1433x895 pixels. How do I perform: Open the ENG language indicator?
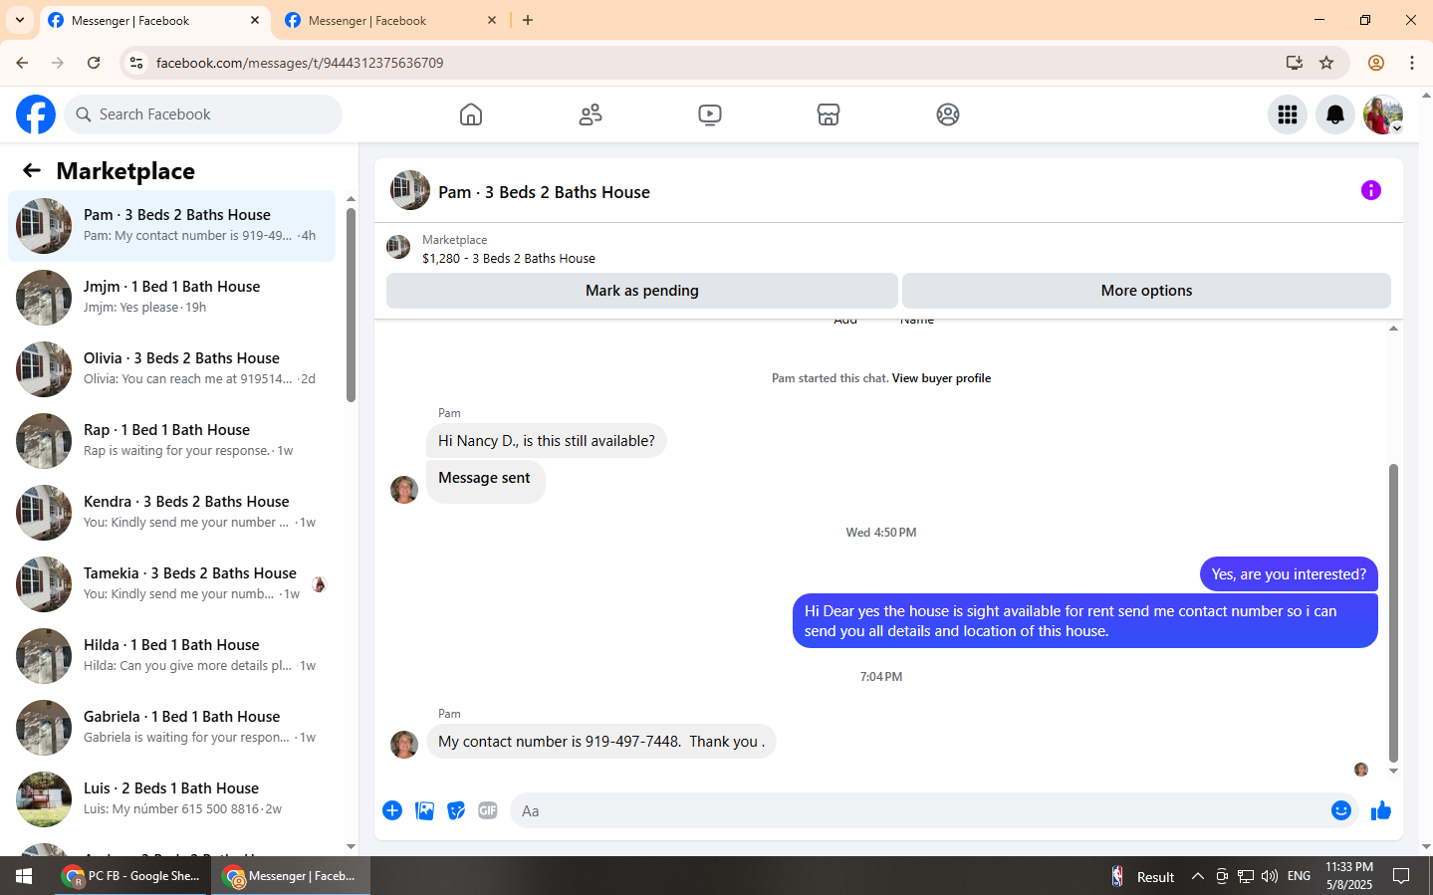click(x=1299, y=876)
